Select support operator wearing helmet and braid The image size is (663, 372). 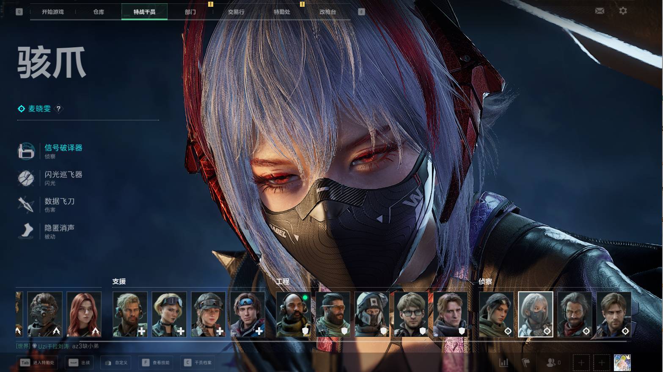click(209, 315)
